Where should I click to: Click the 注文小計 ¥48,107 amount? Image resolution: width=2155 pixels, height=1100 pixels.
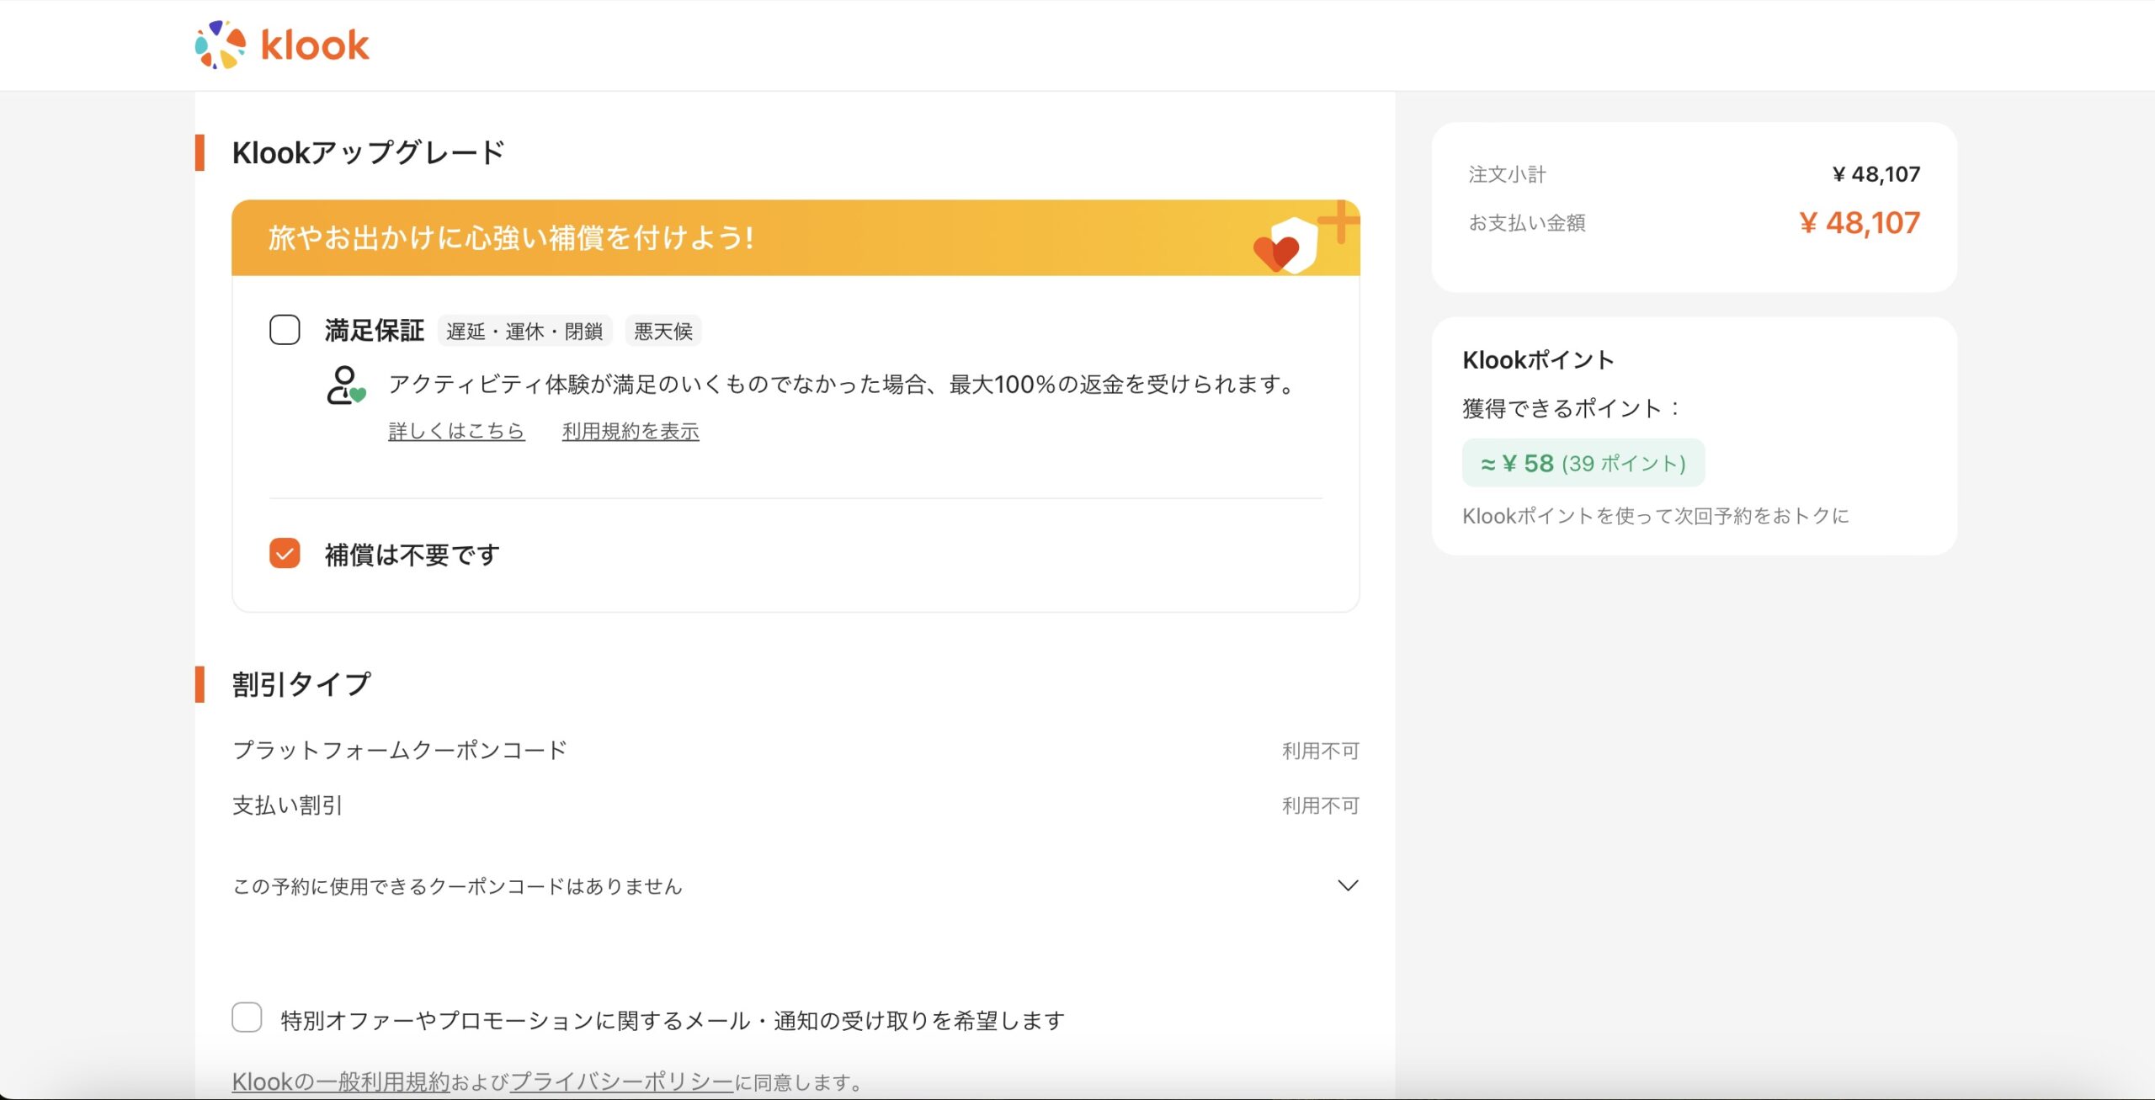click(x=1876, y=174)
